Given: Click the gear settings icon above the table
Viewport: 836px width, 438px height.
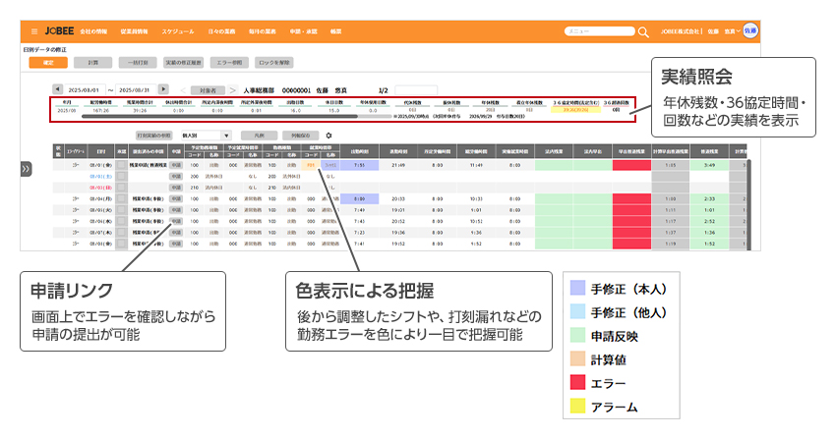Looking at the screenshot, I should coord(328,135).
